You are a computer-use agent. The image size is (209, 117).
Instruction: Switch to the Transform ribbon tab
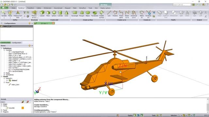point(30,8)
